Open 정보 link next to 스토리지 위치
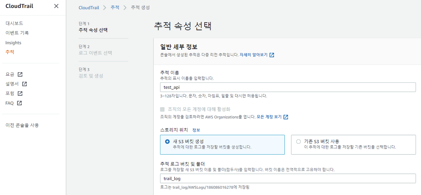421x195 pixels. point(196,130)
